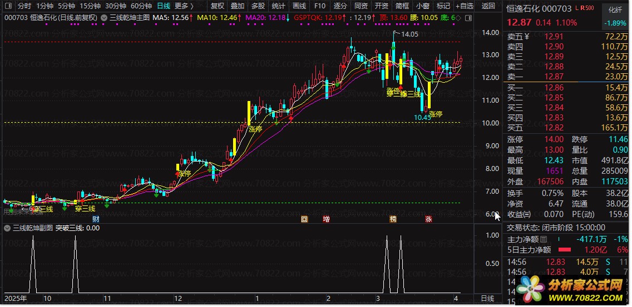Click the 买一 bid price 12.86
The height and width of the screenshot is (307, 632).
click(x=554, y=88)
